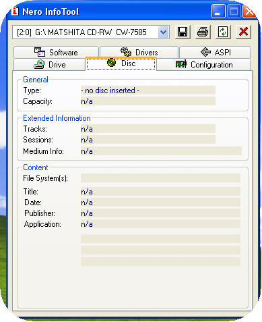This screenshot has height=322, width=262.
Task: Click the Capacity value field
Action: pyautogui.click(x=148, y=101)
